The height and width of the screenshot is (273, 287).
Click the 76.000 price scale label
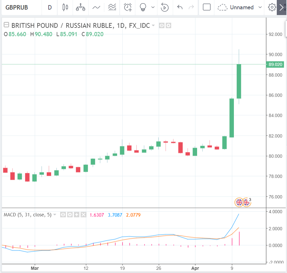tap(275, 197)
